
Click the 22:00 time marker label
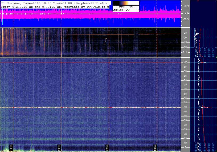107,147
